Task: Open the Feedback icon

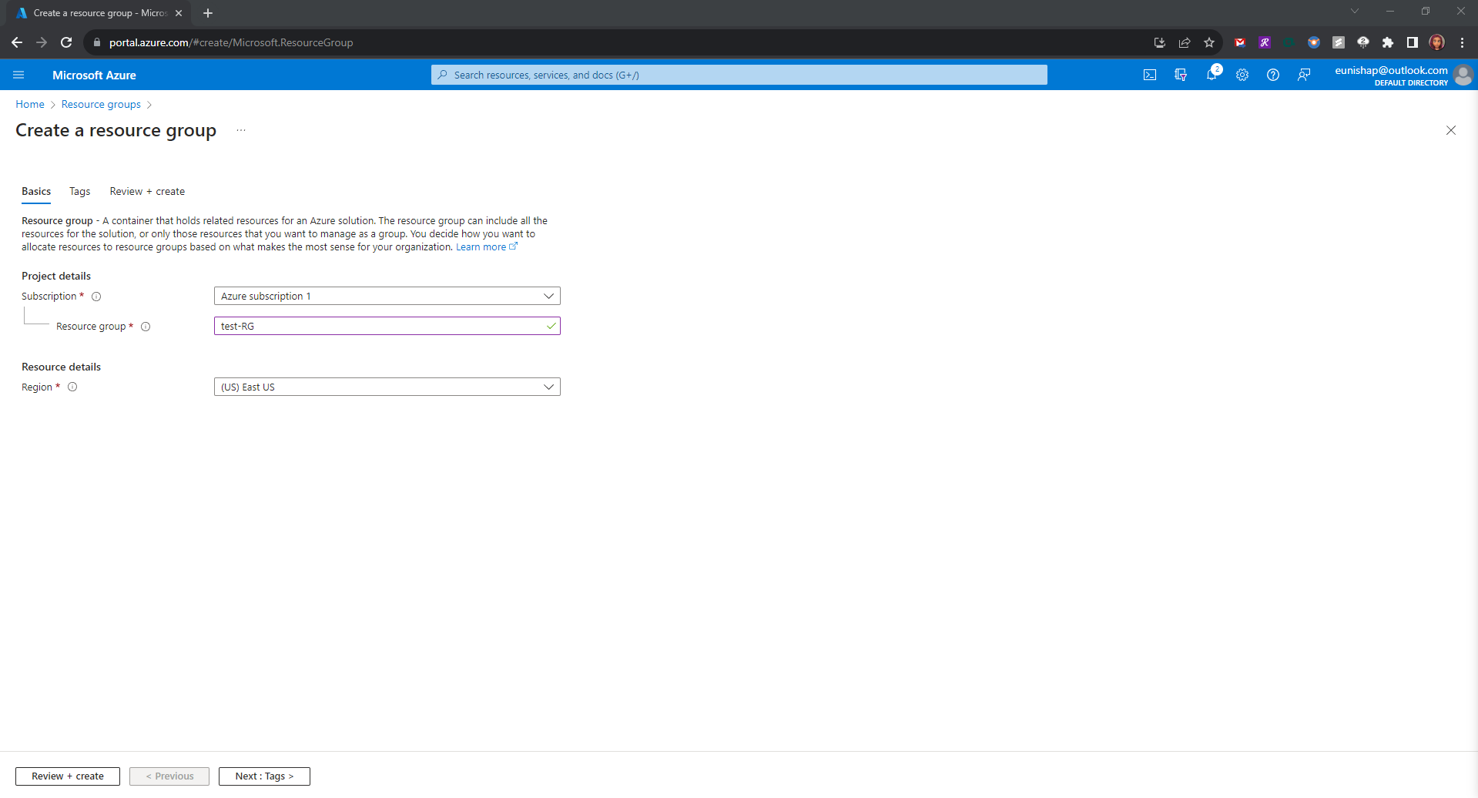Action: [1304, 75]
